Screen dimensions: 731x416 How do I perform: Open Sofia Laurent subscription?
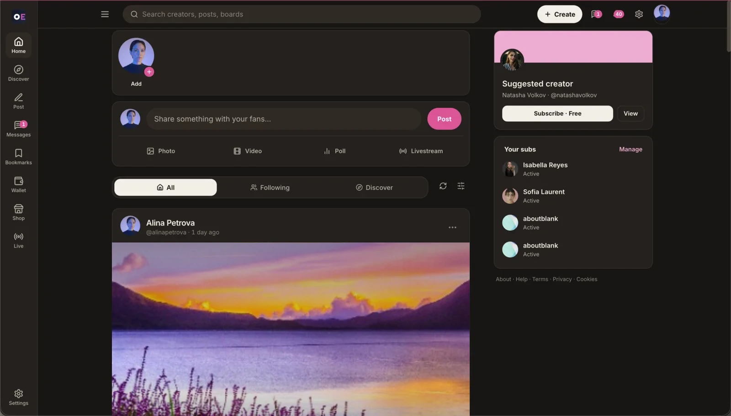pos(573,196)
